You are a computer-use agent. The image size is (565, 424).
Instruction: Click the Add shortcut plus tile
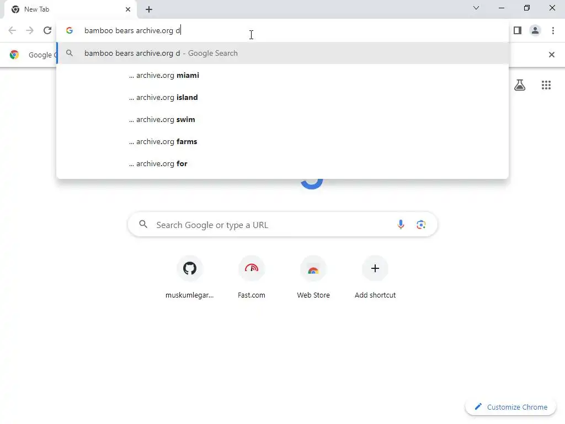(x=375, y=278)
